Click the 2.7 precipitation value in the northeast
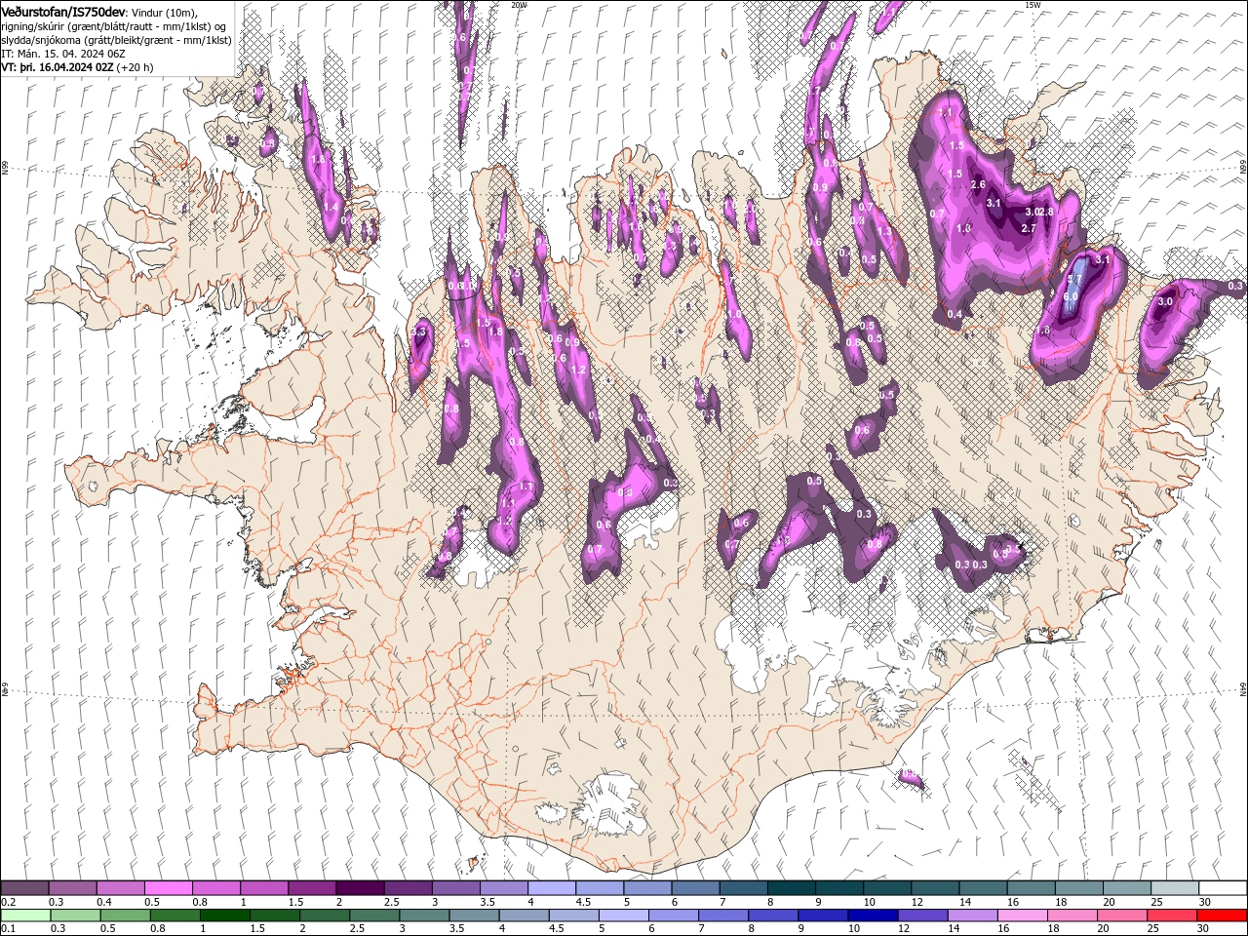This screenshot has width=1248, height=936. [1028, 228]
